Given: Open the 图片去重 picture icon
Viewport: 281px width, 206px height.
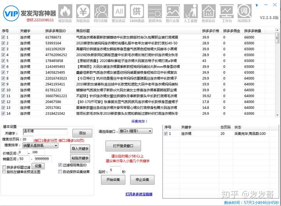Looking at the screenshot, I should pyautogui.click(x=173, y=11).
